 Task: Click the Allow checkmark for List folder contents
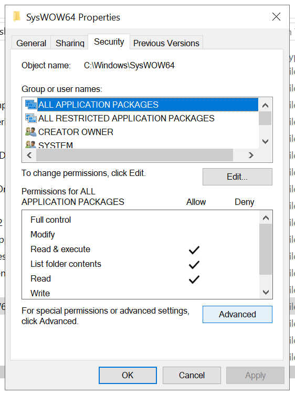coord(194,265)
